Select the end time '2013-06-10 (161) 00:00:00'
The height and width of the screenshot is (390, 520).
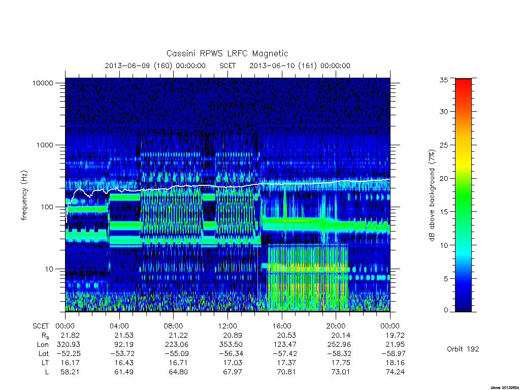300,66
